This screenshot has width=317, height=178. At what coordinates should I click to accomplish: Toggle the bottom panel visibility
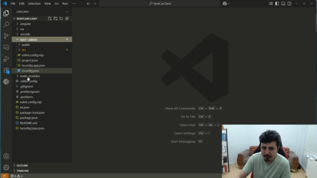[x=283, y=3]
